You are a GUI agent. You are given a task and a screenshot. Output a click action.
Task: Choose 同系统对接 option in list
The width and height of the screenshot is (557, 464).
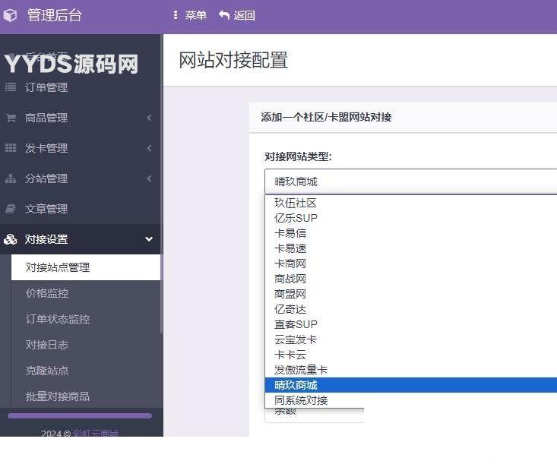point(301,400)
